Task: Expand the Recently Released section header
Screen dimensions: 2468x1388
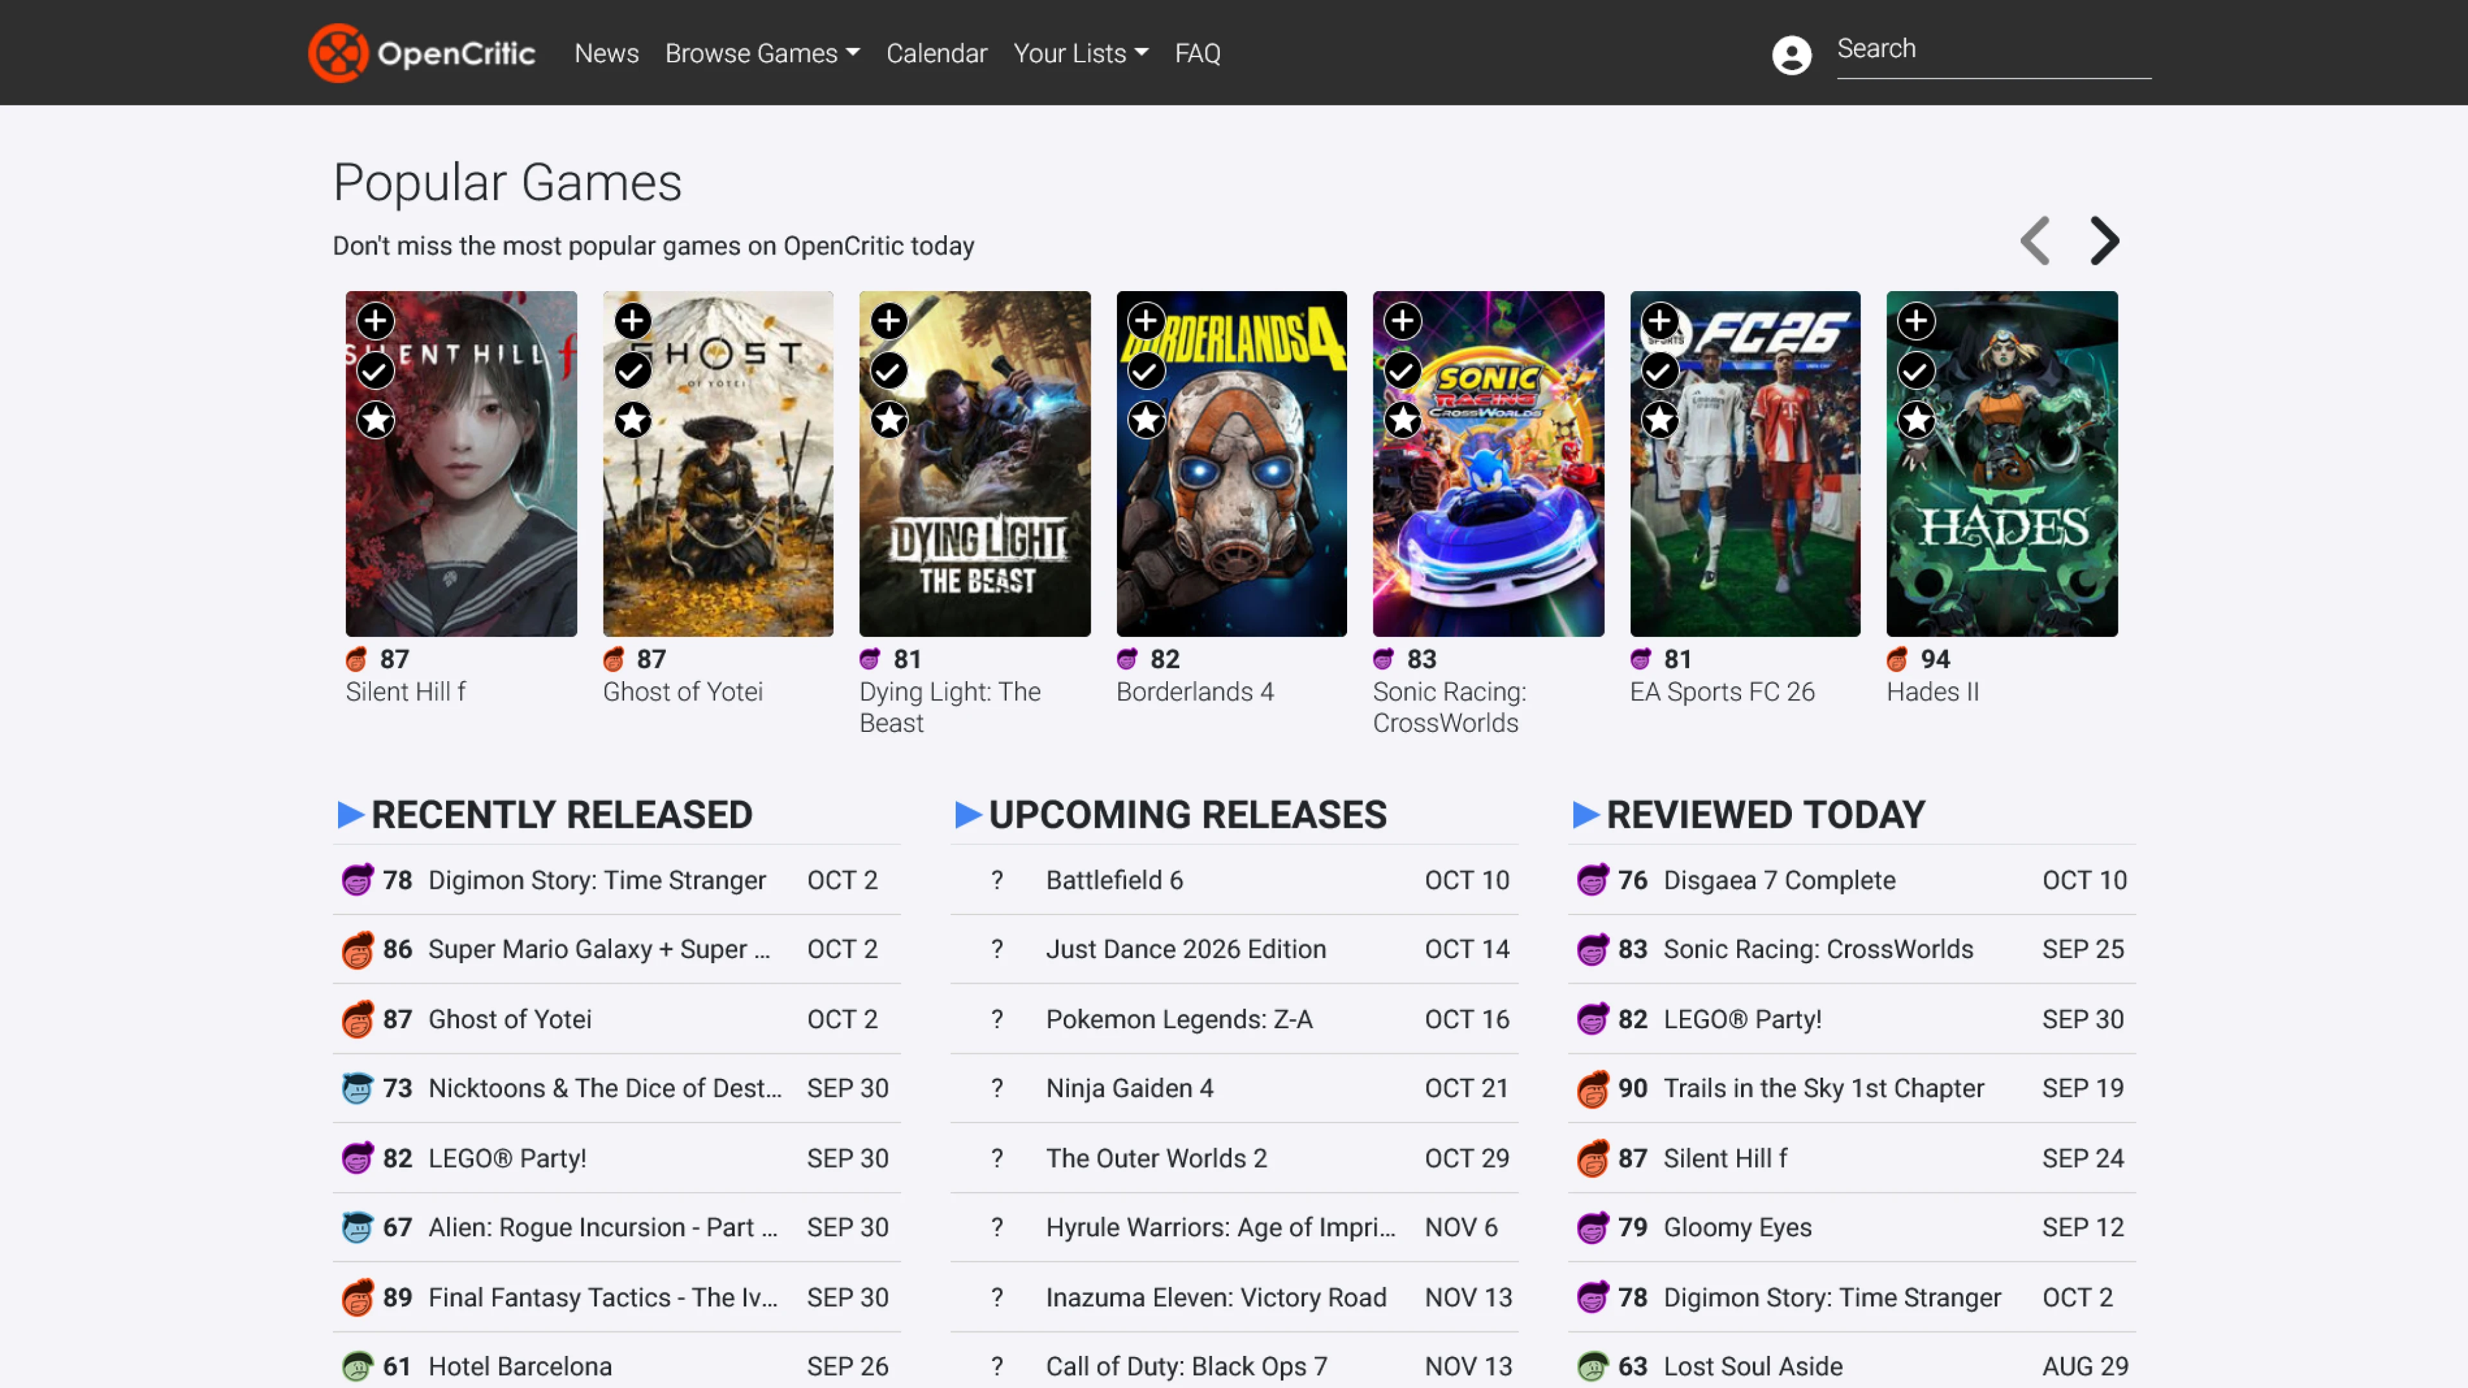Action: click(x=562, y=815)
